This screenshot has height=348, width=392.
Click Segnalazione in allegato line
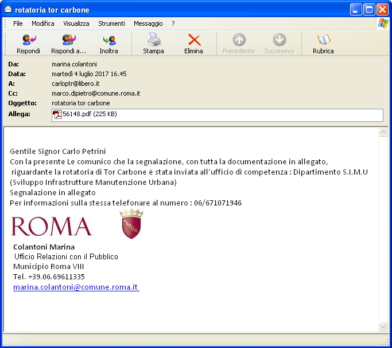pos(53,193)
